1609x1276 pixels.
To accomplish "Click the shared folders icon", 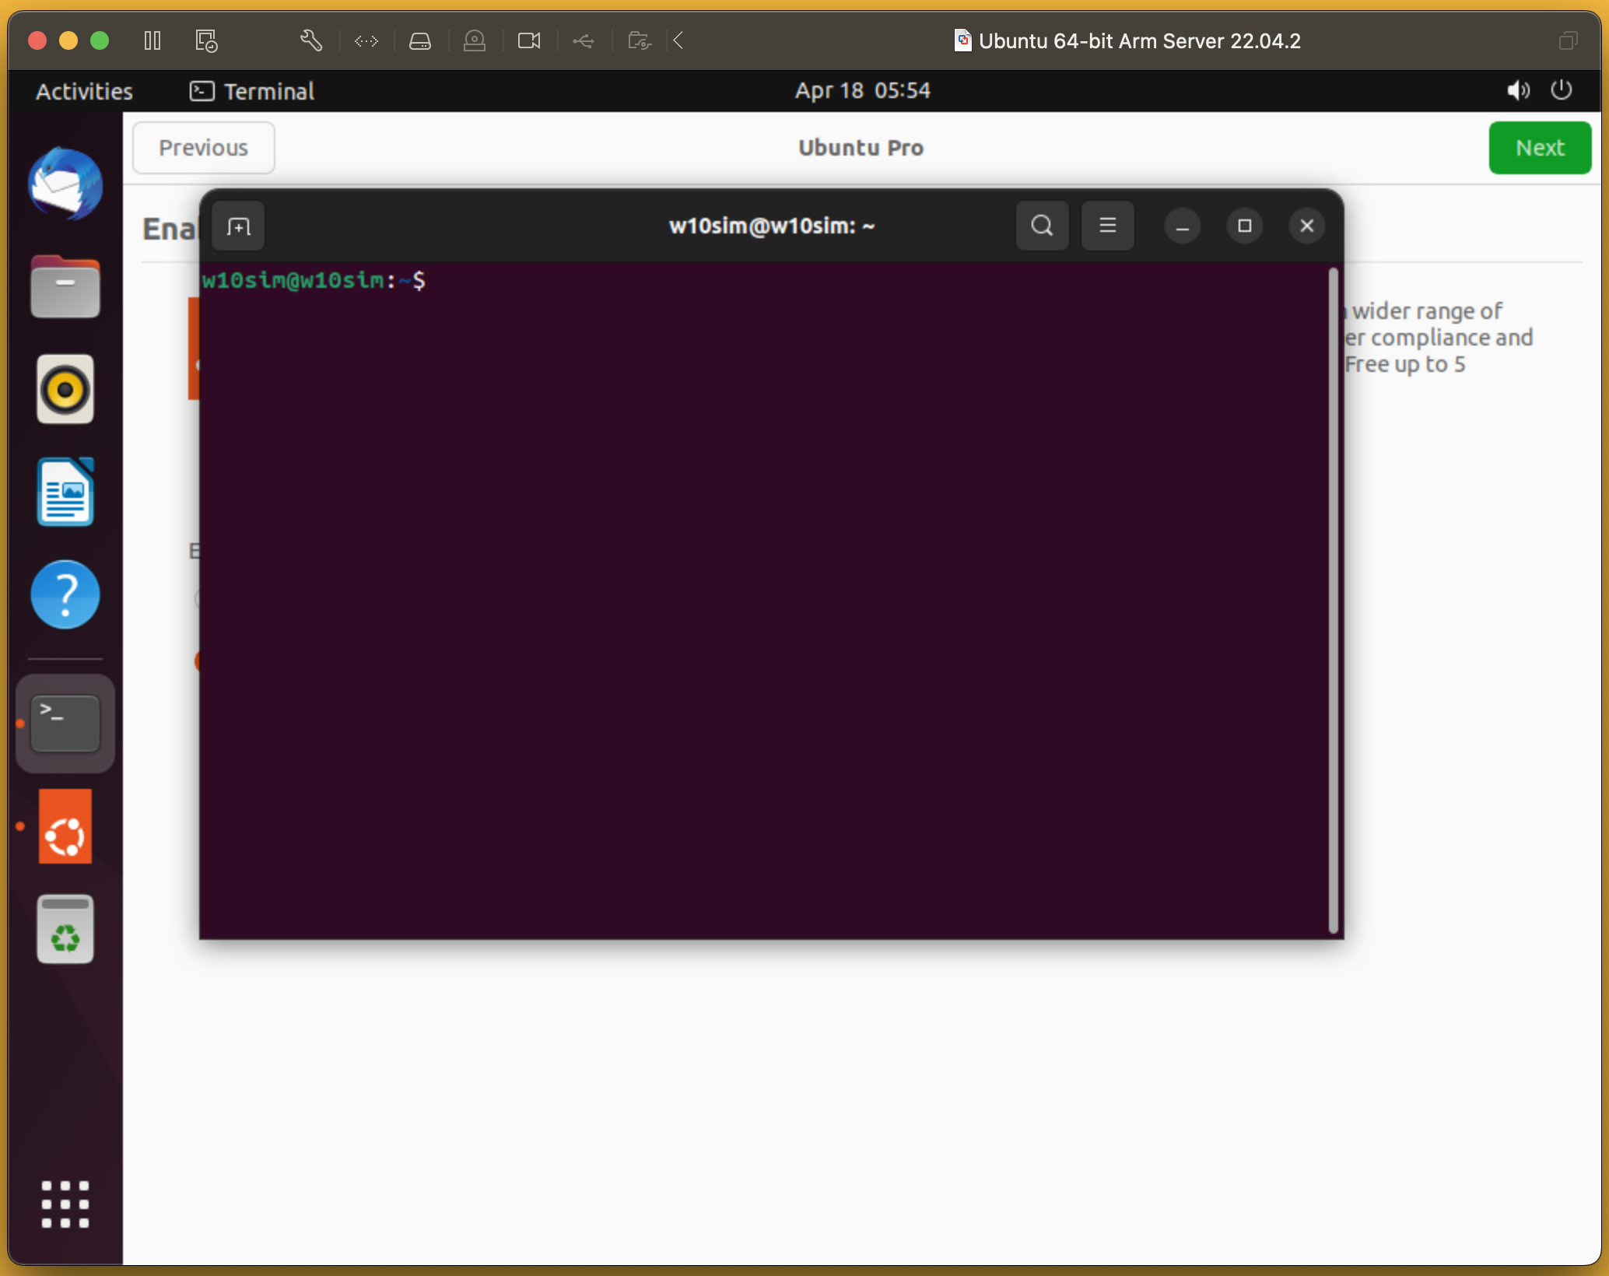I will click(640, 40).
